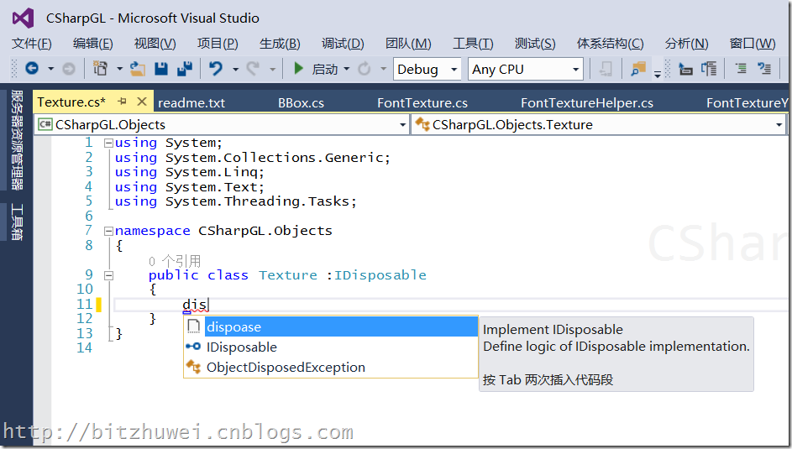The width and height of the screenshot is (792, 449).
Task: Open the 服务器资源管理器 side panel tab
Action: click(17, 140)
